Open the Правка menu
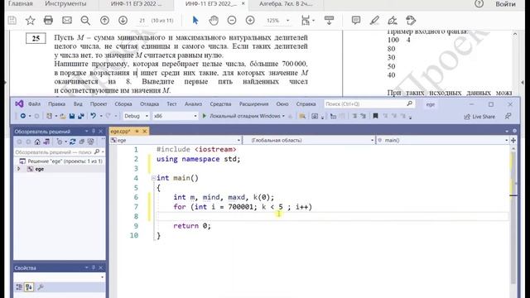Viewport: 530px width, 298px height. [x=56, y=104]
